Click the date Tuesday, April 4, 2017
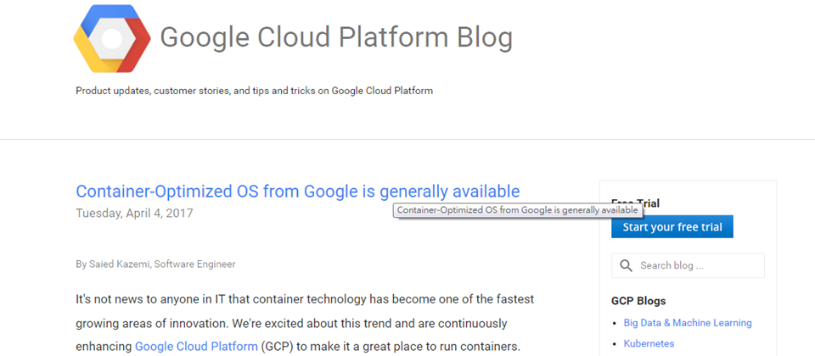815x356 pixels. coord(135,214)
